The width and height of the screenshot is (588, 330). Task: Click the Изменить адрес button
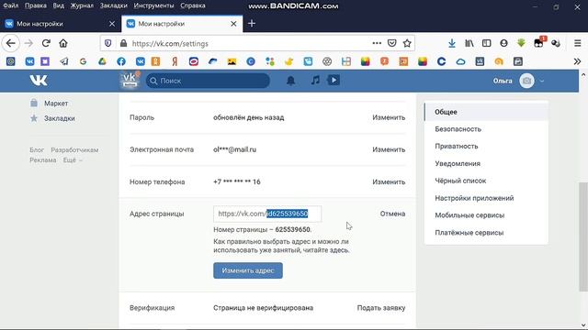click(x=248, y=270)
